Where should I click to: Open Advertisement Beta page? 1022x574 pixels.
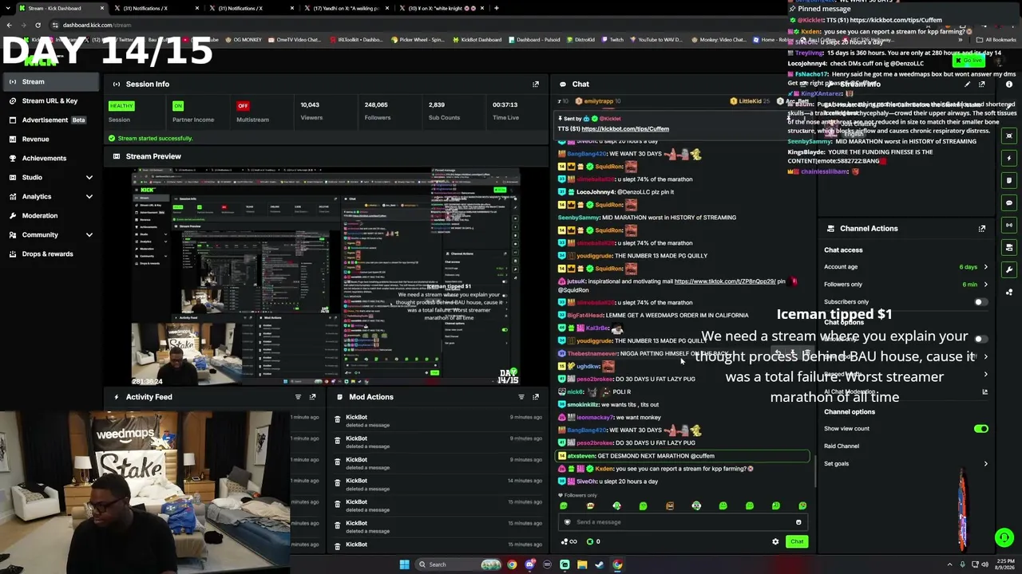point(50,120)
